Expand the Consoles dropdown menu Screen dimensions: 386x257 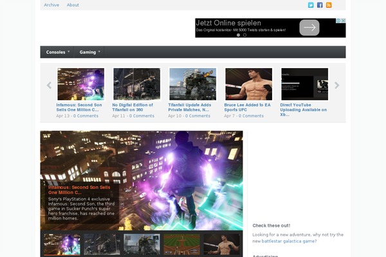tap(58, 52)
